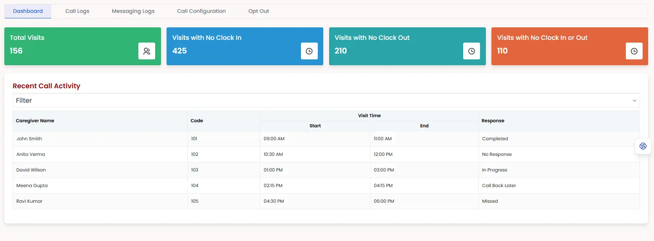
Task: Click the Completed response
Action: (x=495, y=139)
